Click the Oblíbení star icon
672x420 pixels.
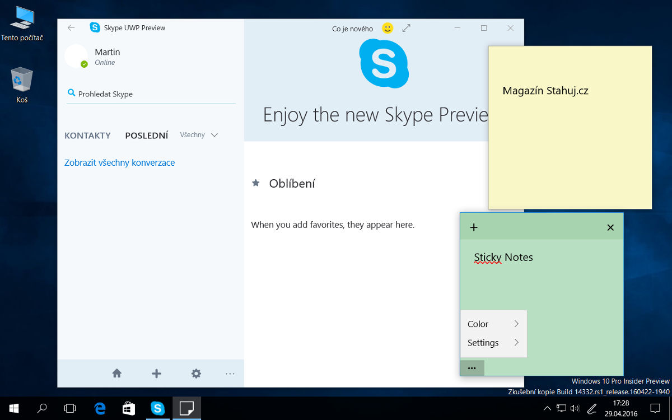pos(256,183)
